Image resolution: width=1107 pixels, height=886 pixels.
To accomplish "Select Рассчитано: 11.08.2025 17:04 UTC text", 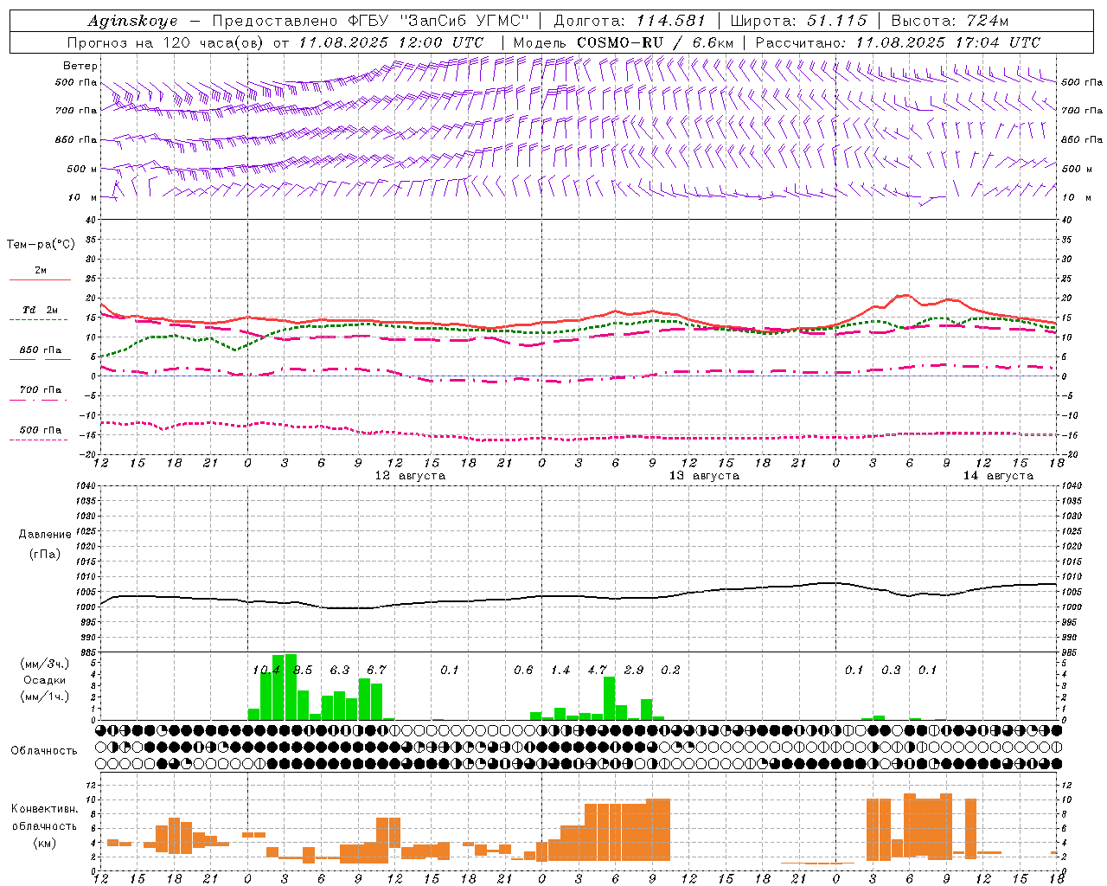I will click(898, 42).
